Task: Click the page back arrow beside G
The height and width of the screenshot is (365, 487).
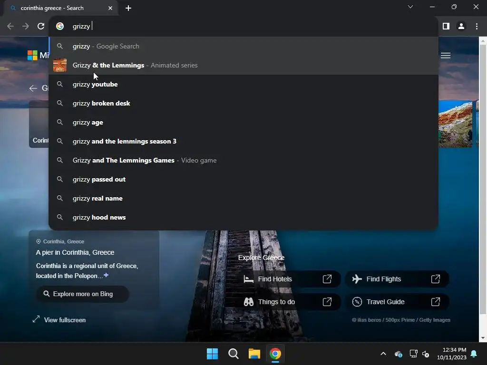Action: [x=33, y=88]
